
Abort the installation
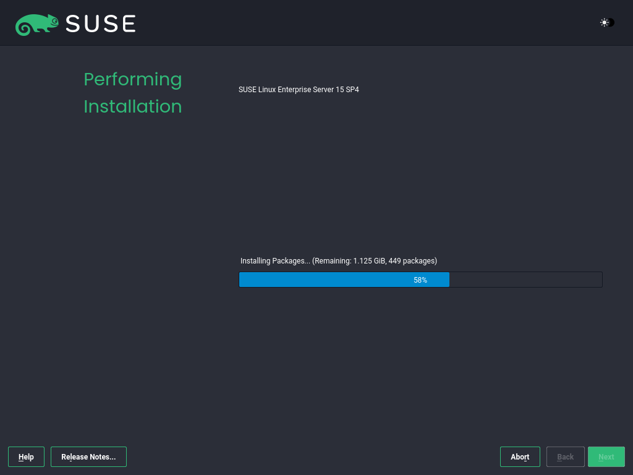(520, 457)
